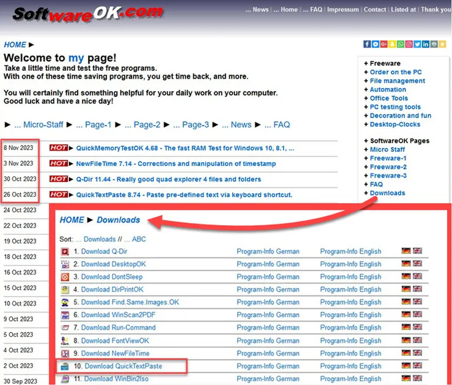
Task: Open Freeware-2 link in sidebar
Action: (x=388, y=167)
